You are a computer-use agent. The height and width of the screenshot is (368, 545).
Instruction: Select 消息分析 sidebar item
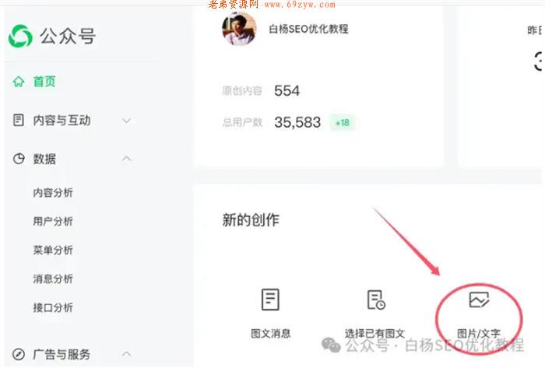click(53, 279)
